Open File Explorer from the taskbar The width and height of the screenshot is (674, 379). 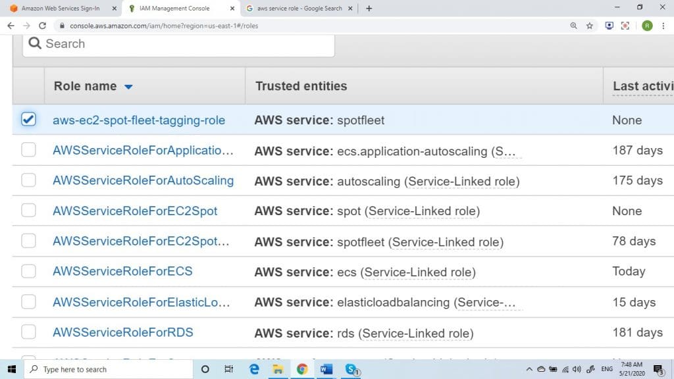(278, 369)
